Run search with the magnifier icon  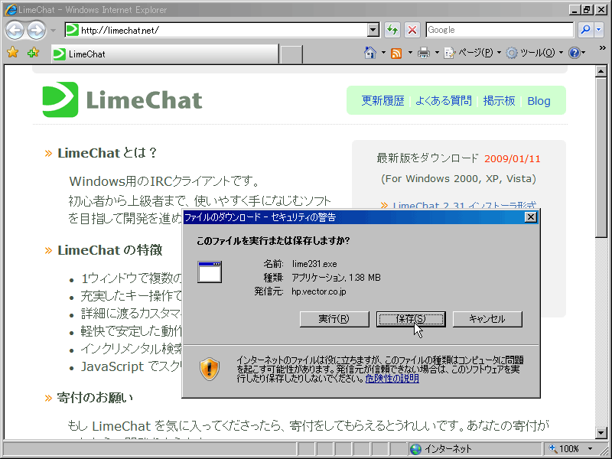(585, 30)
